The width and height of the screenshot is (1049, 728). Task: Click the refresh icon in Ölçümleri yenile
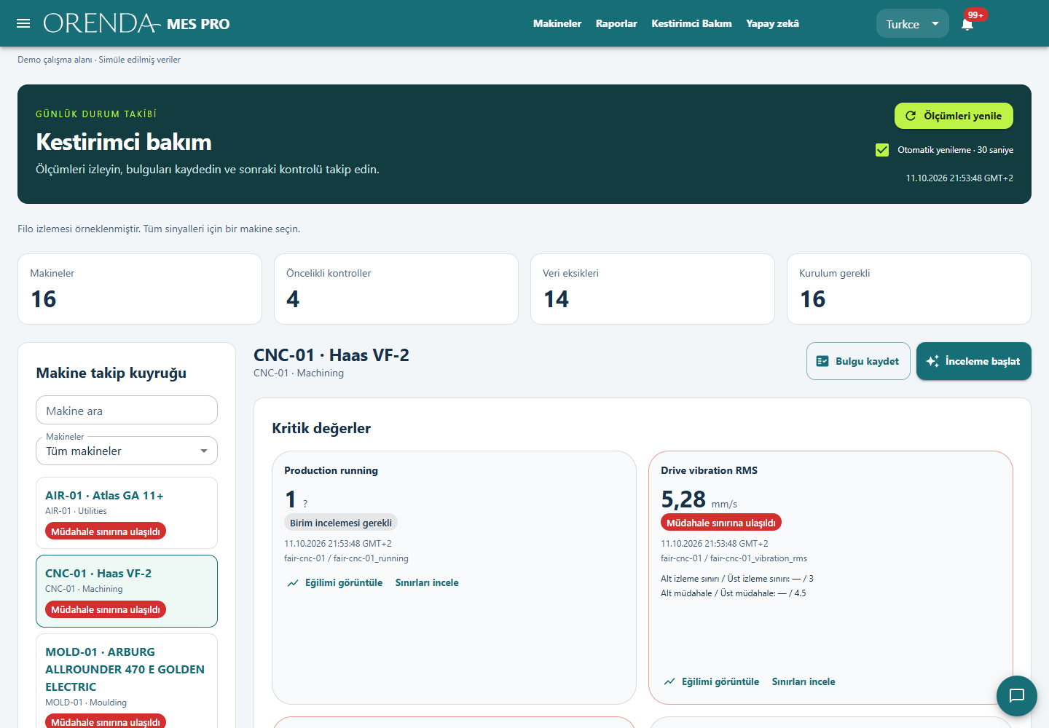click(x=911, y=116)
